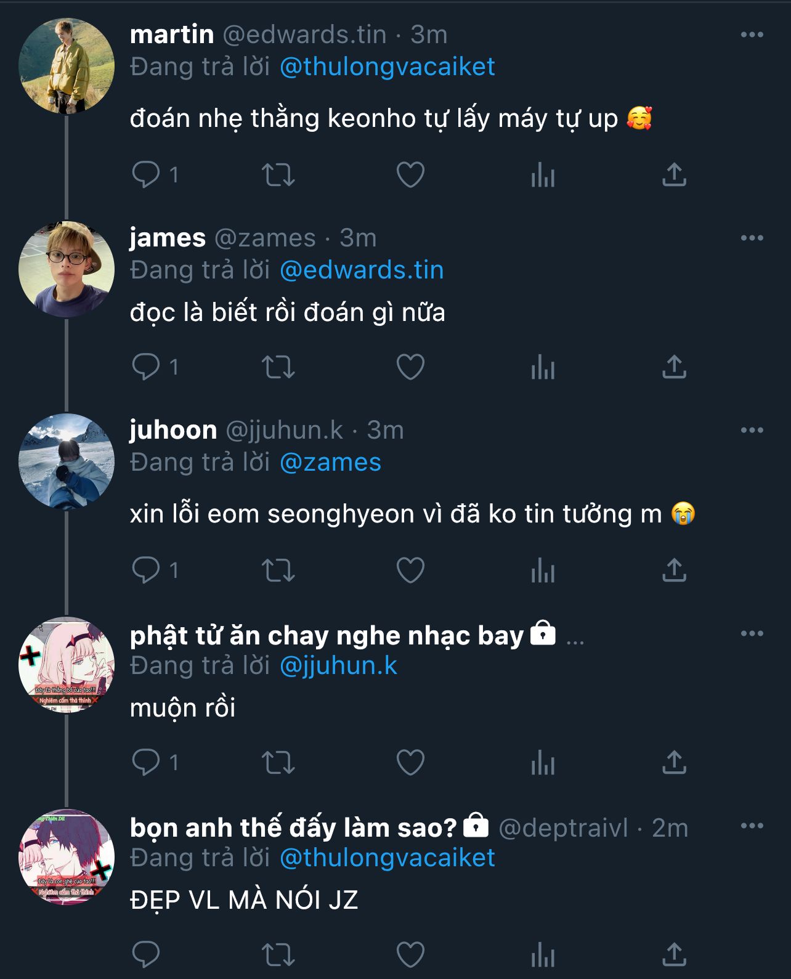Open more options on martin's tweet
This screenshot has height=979, width=791.
(752, 35)
